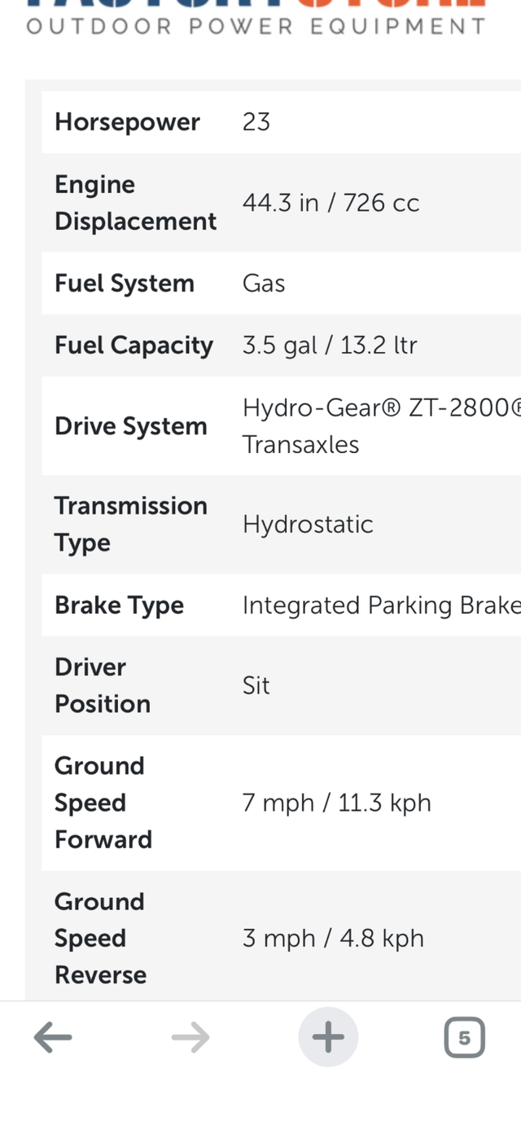
Task: Select the Fuel Capacity label
Action: pyautogui.click(x=134, y=345)
